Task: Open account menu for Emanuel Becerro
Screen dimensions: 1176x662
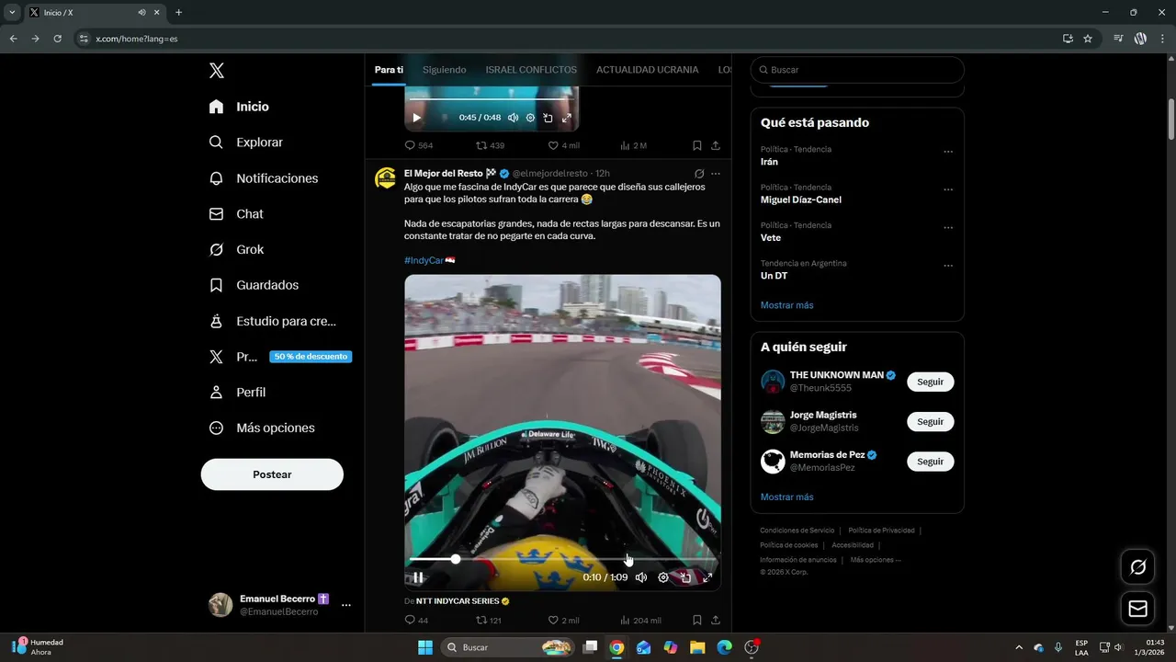Action: [279, 604]
